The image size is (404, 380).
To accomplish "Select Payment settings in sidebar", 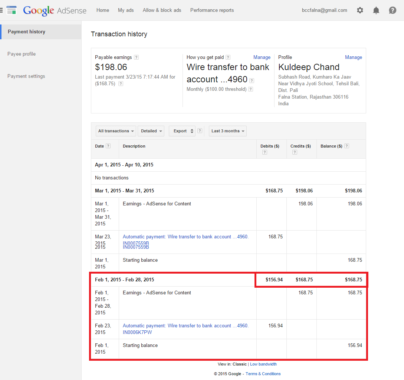I will tap(26, 76).
